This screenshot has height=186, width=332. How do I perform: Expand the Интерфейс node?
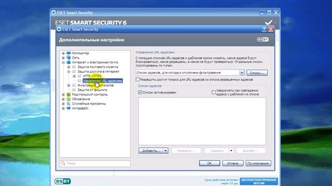click(63, 108)
